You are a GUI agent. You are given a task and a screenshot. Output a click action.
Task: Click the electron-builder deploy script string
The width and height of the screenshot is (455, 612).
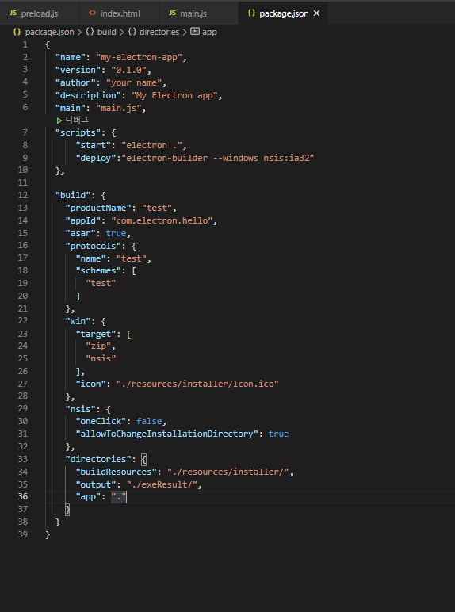218,158
